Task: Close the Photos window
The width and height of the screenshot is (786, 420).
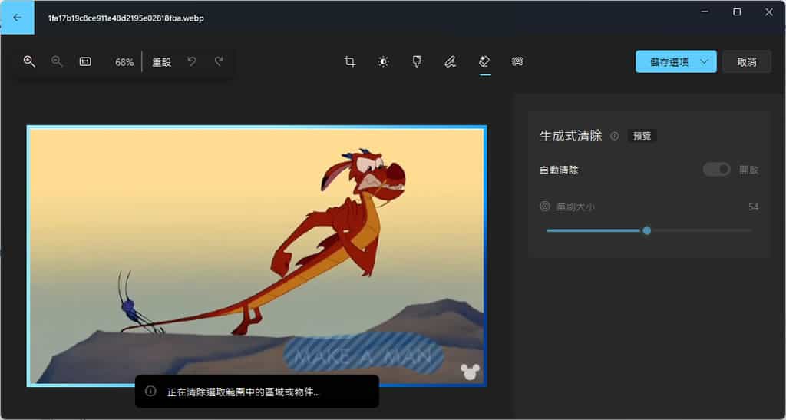Action: pyautogui.click(x=769, y=12)
